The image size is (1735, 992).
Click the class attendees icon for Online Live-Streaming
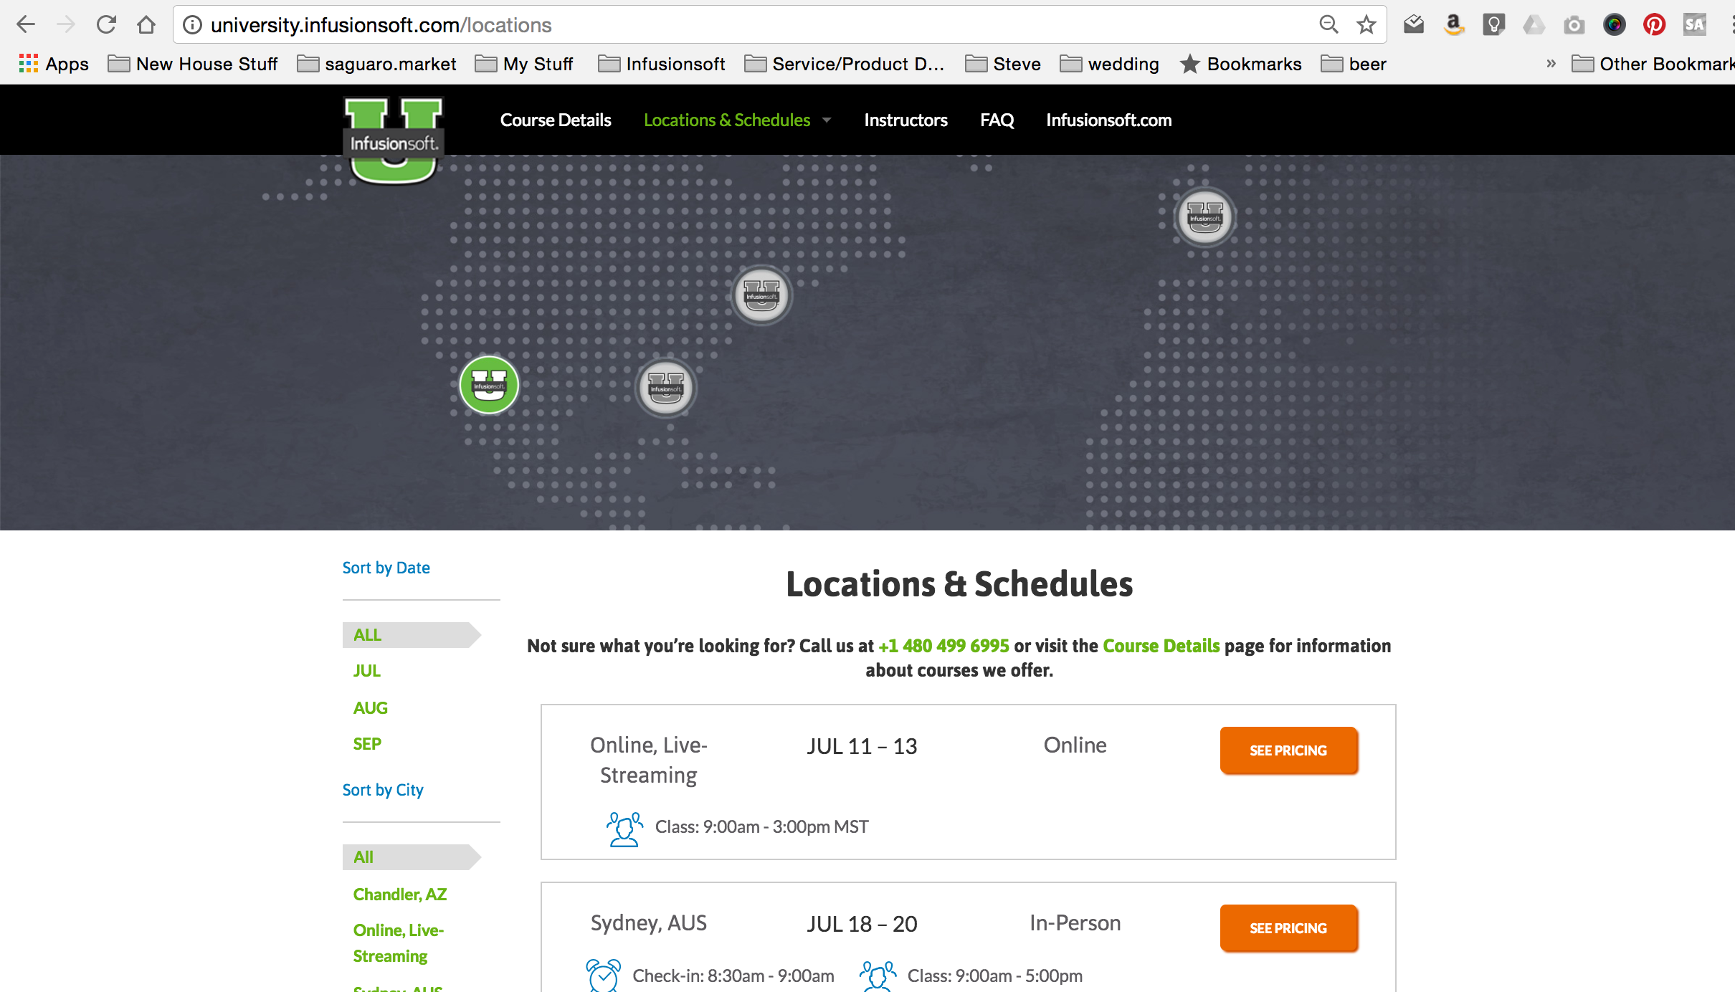[623, 828]
